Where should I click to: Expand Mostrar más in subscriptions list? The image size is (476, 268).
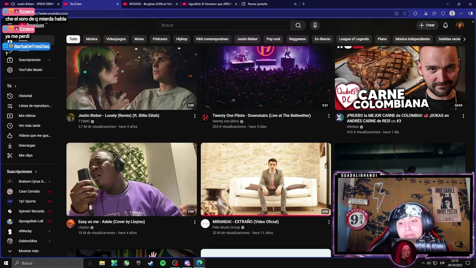pos(29,251)
